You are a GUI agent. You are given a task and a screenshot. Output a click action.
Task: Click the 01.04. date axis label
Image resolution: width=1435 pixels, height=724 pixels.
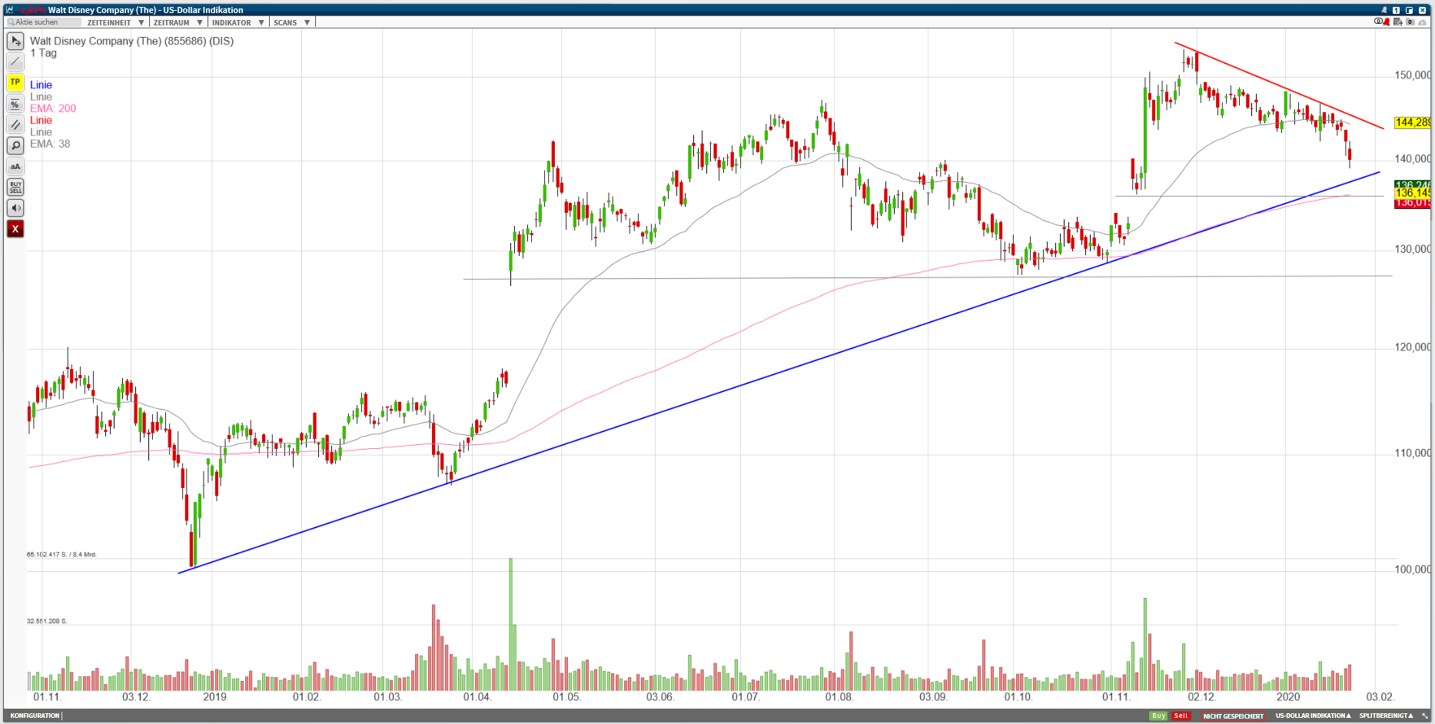[x=477, y=697]
